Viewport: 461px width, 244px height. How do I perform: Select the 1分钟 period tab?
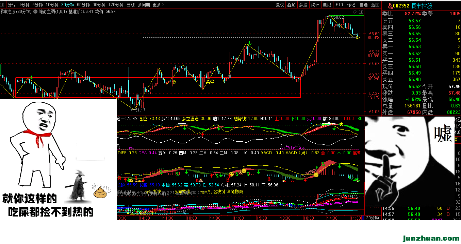tap(24, 5)
